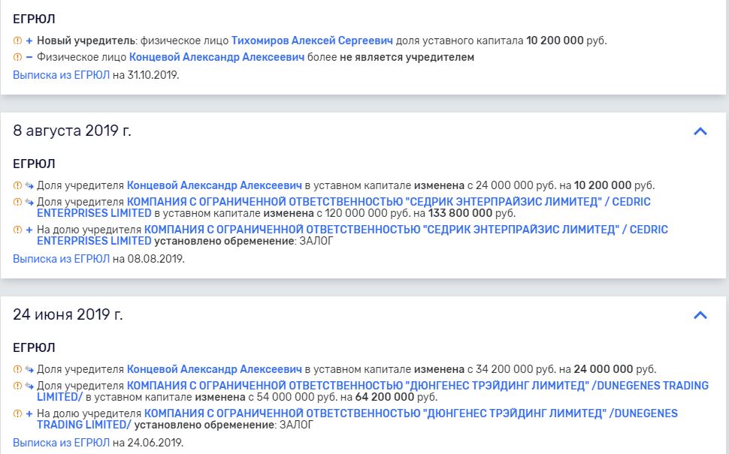
Task: Collapse the 24 июня 2019 г. section
Action: point(700,315)
